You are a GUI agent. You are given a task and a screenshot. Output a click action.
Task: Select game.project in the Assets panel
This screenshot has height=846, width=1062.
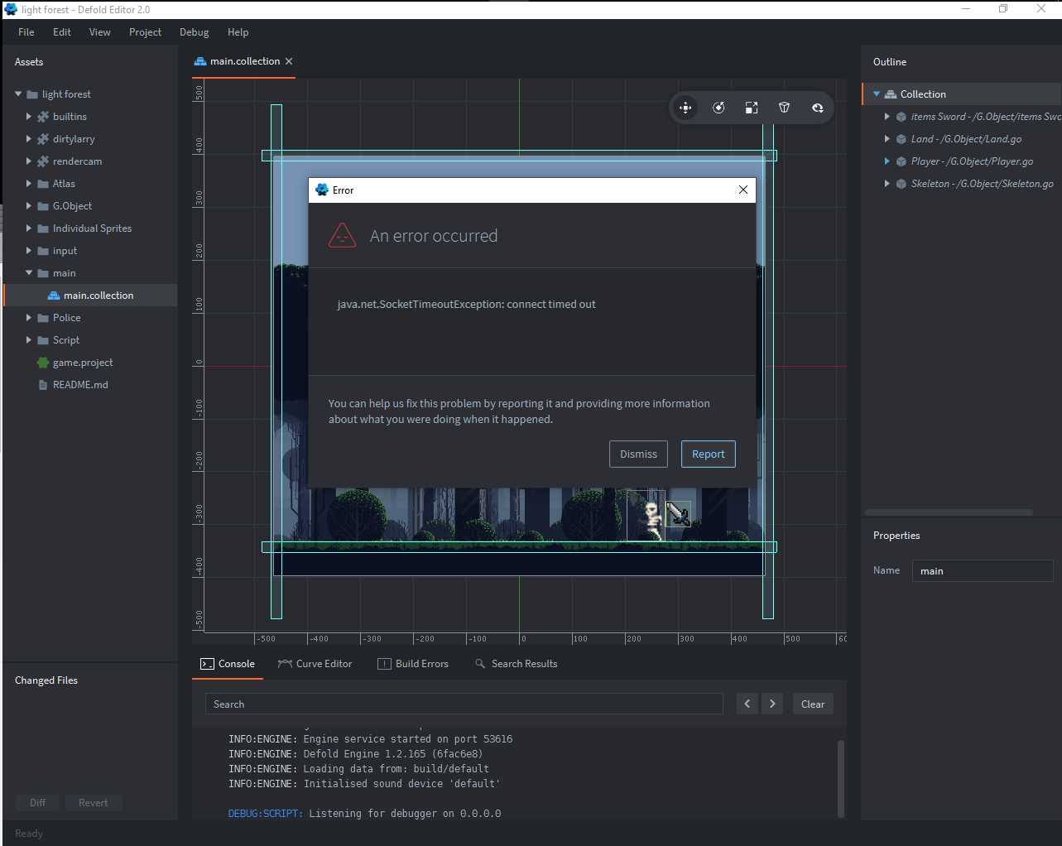(x=81, y=362)
